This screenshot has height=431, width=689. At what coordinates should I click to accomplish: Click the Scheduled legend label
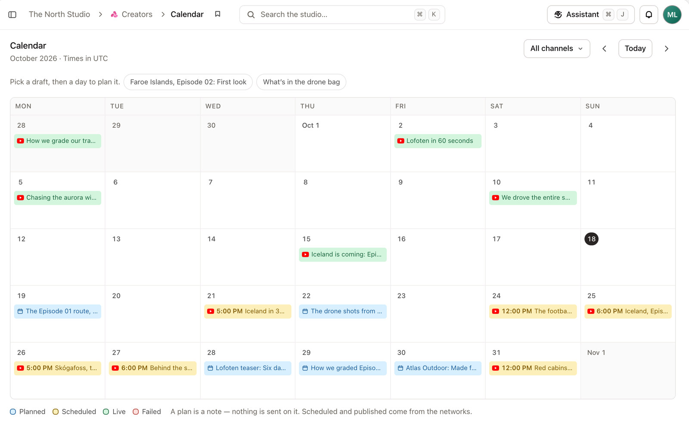(79, 412)
